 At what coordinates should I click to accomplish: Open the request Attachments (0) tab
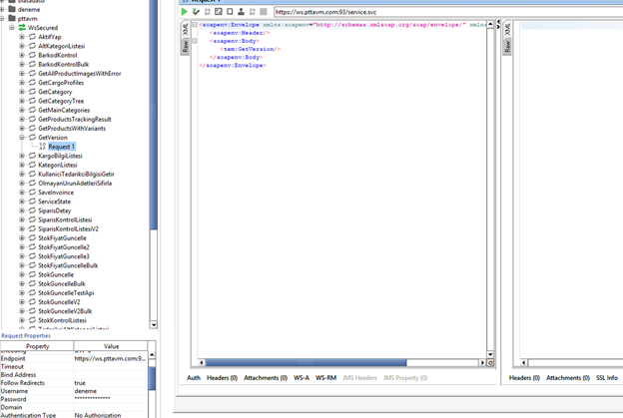[x=266, y=378]
